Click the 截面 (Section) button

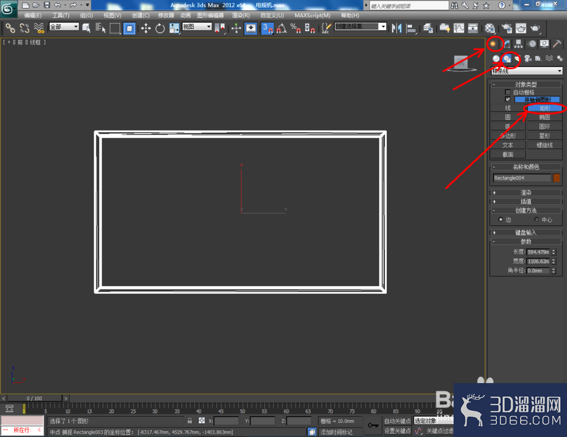click(507, 154)
